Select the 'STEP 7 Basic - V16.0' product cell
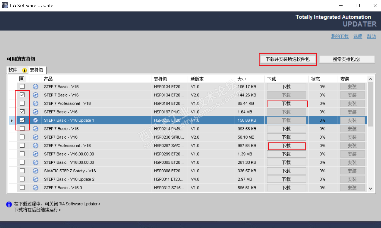The height and width of the screenshot is (228, 381). [x=97, y=188]
